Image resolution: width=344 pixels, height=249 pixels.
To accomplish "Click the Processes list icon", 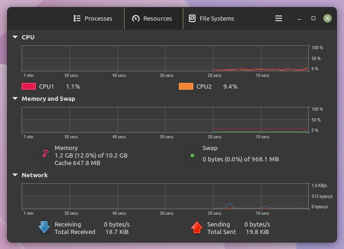I will (77, 18).
